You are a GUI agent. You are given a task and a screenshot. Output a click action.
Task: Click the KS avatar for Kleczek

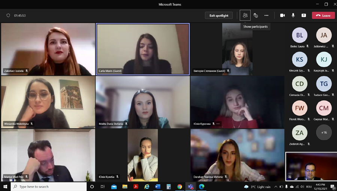click(300, 59)
